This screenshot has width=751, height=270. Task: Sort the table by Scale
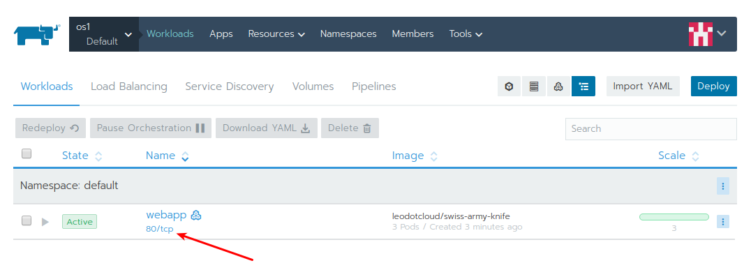pos(678,156)
